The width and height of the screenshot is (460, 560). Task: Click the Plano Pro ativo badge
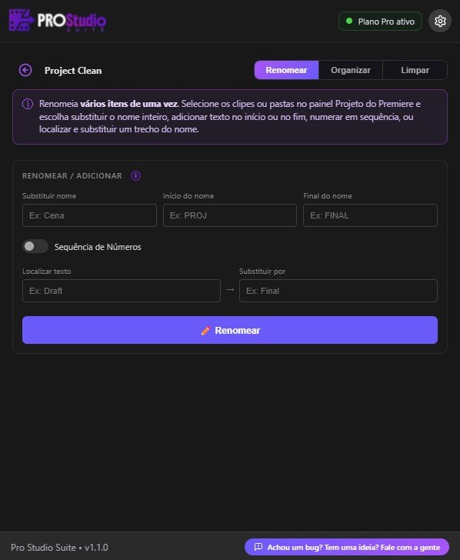click(380, 22)
